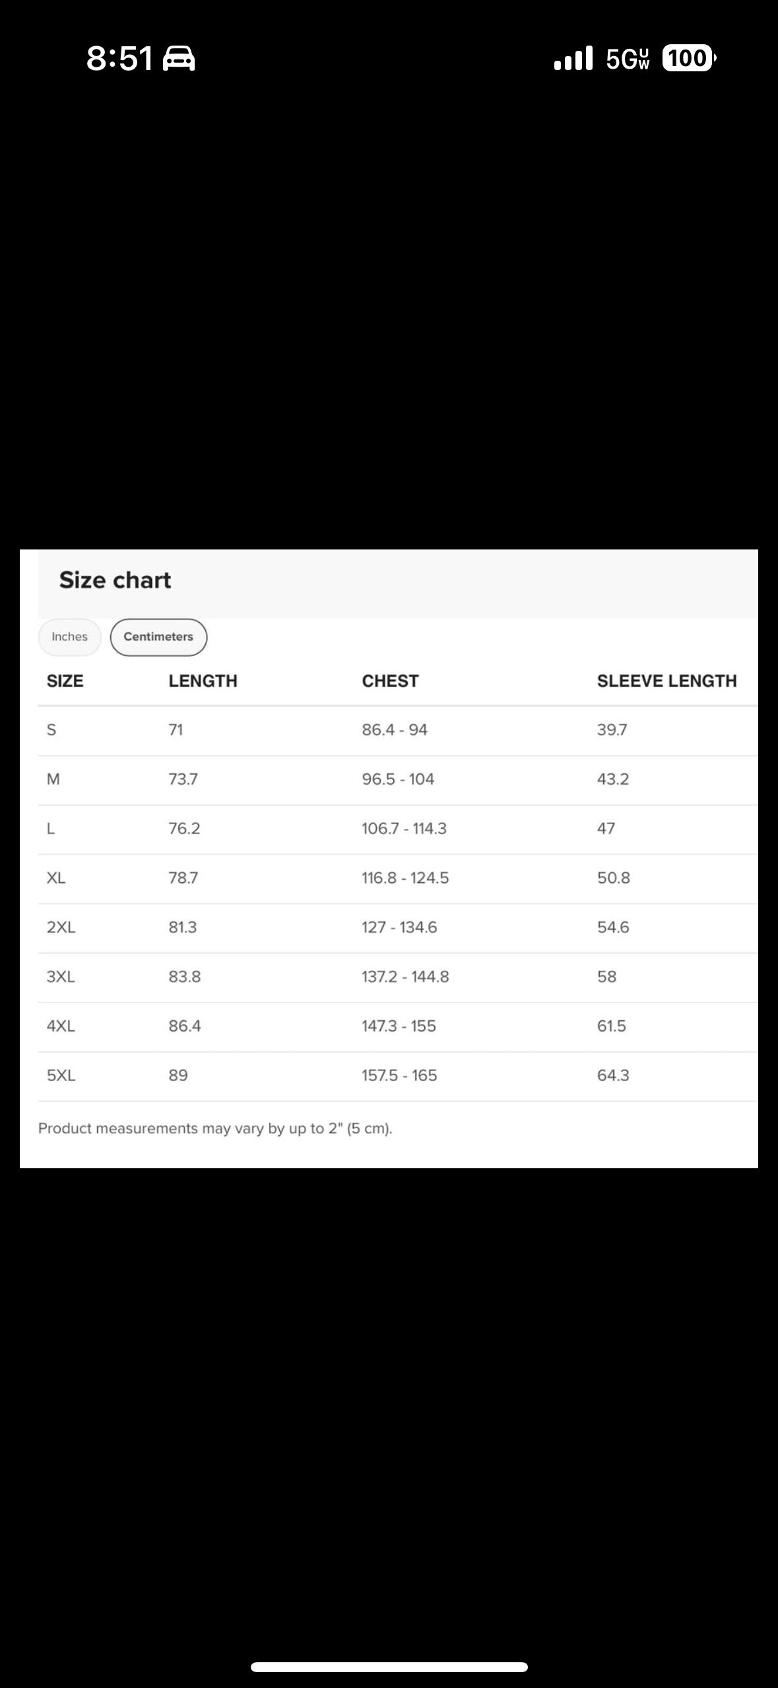
Task: Tap the cellular signal bars icon
Action: pyautogui.click(x=573, y=59)
